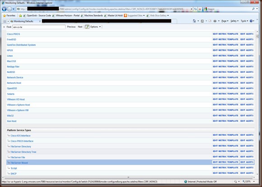Open the recent pages dropdown arrow
Viewport: 262px width, 187px height.
click(x=14, y=9)
